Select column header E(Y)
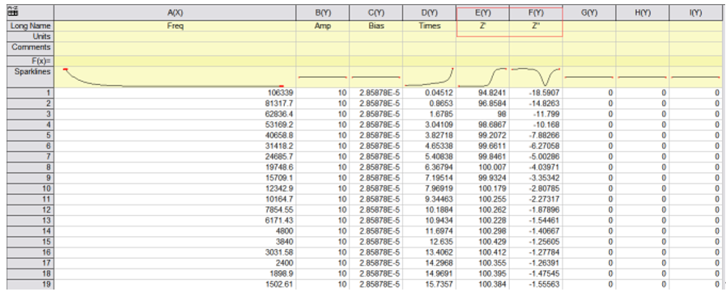The image size is (726, 296). [483, 13]
